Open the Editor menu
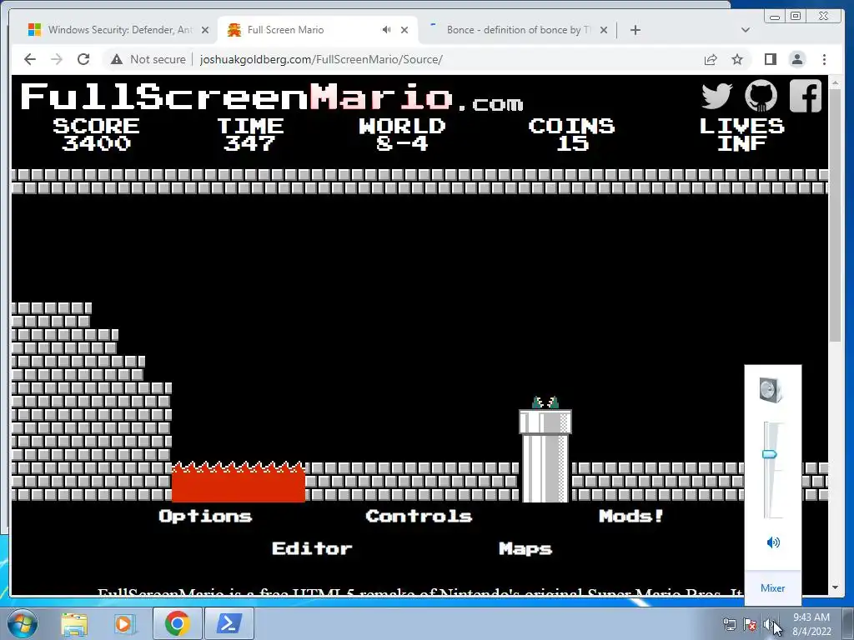Screen dimensions: 854x640 tap(312, 548)
